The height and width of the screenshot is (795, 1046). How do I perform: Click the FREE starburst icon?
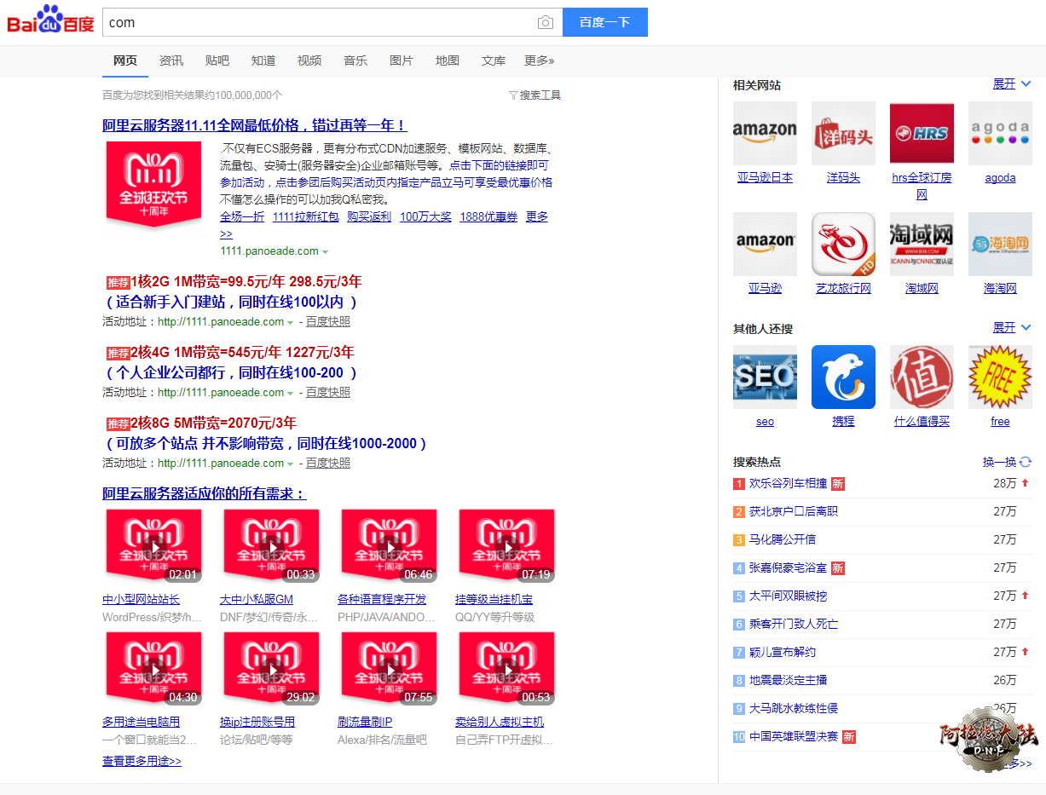click(x=1000, y=377)
